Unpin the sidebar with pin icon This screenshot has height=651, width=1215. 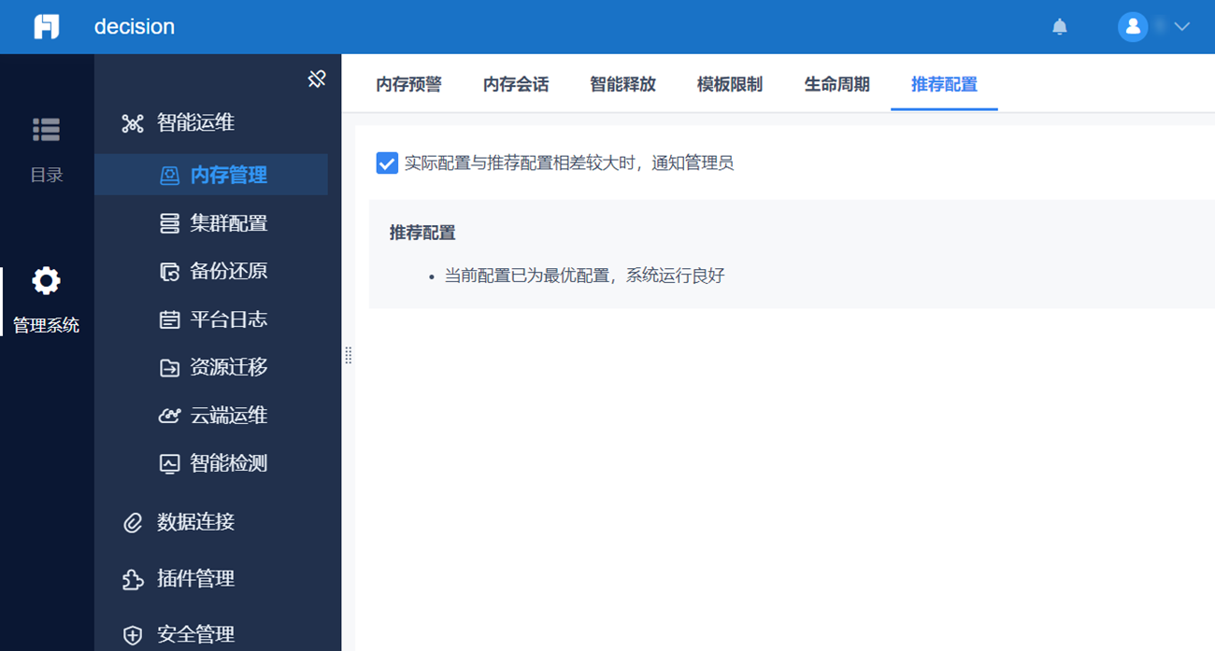[x=317, y=79]
